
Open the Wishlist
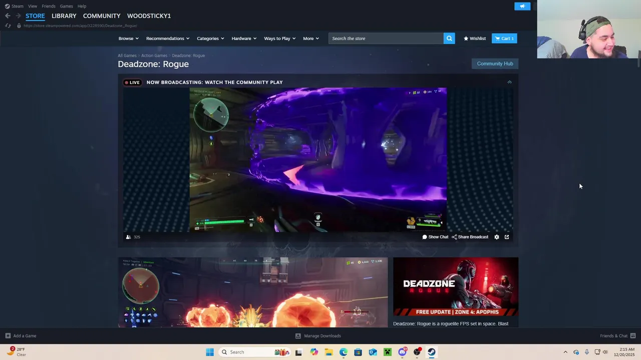[x=475, y=38]
